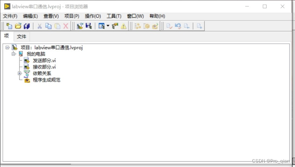Click the Cut scissors icon
295x167 pixels.
click(40, 26)
